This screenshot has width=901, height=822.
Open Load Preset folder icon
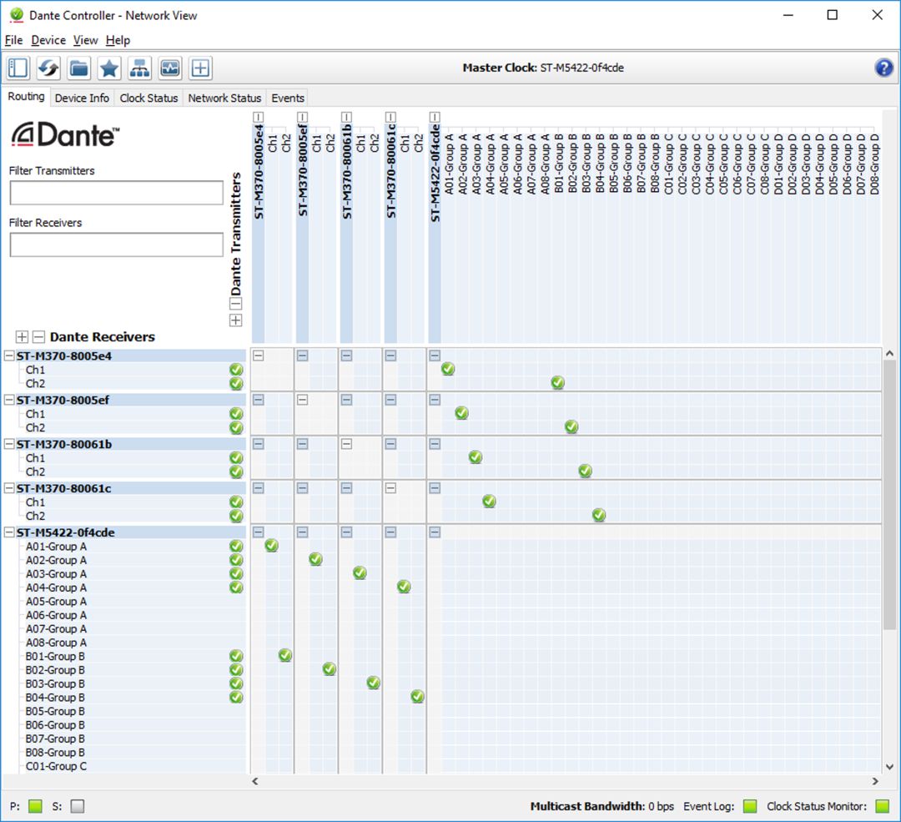[x=79, y=68]
